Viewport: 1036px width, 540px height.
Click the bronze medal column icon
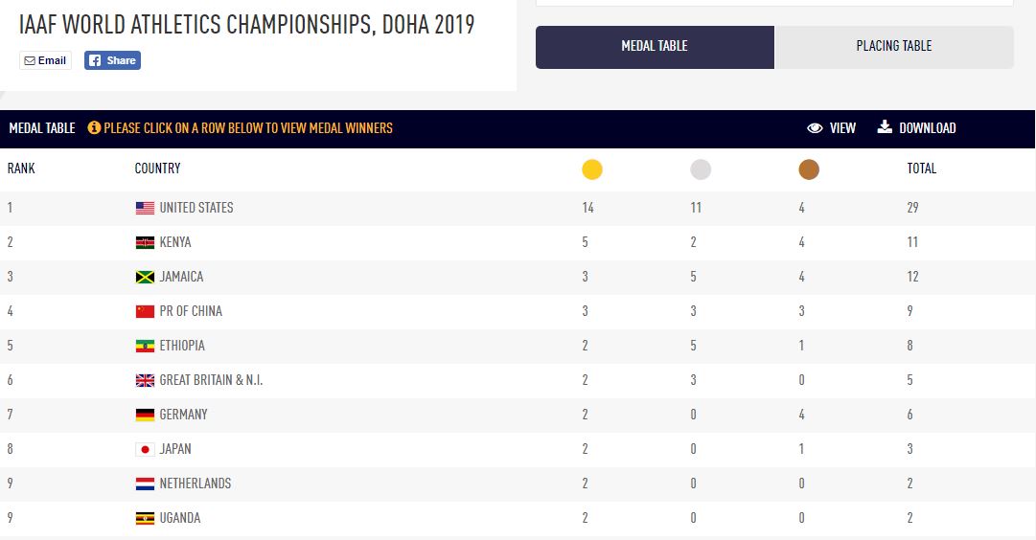[809, 169]
